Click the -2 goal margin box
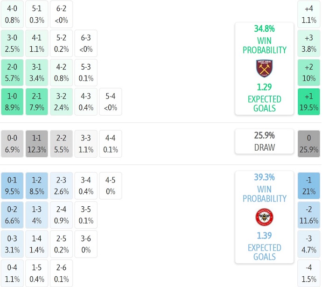This screenshot has height=287, width=322. coord(309,215)
